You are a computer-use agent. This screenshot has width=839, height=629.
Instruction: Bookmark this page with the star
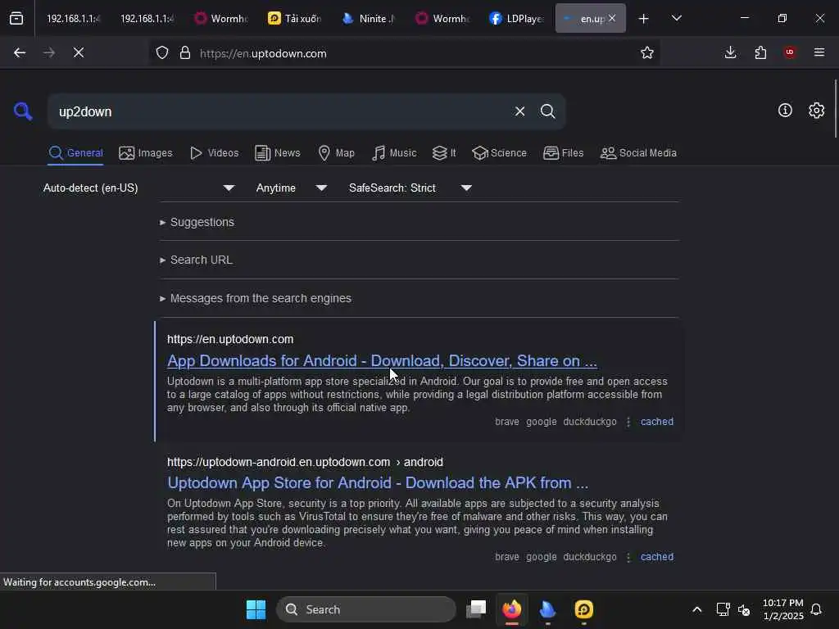coord(647,52)
